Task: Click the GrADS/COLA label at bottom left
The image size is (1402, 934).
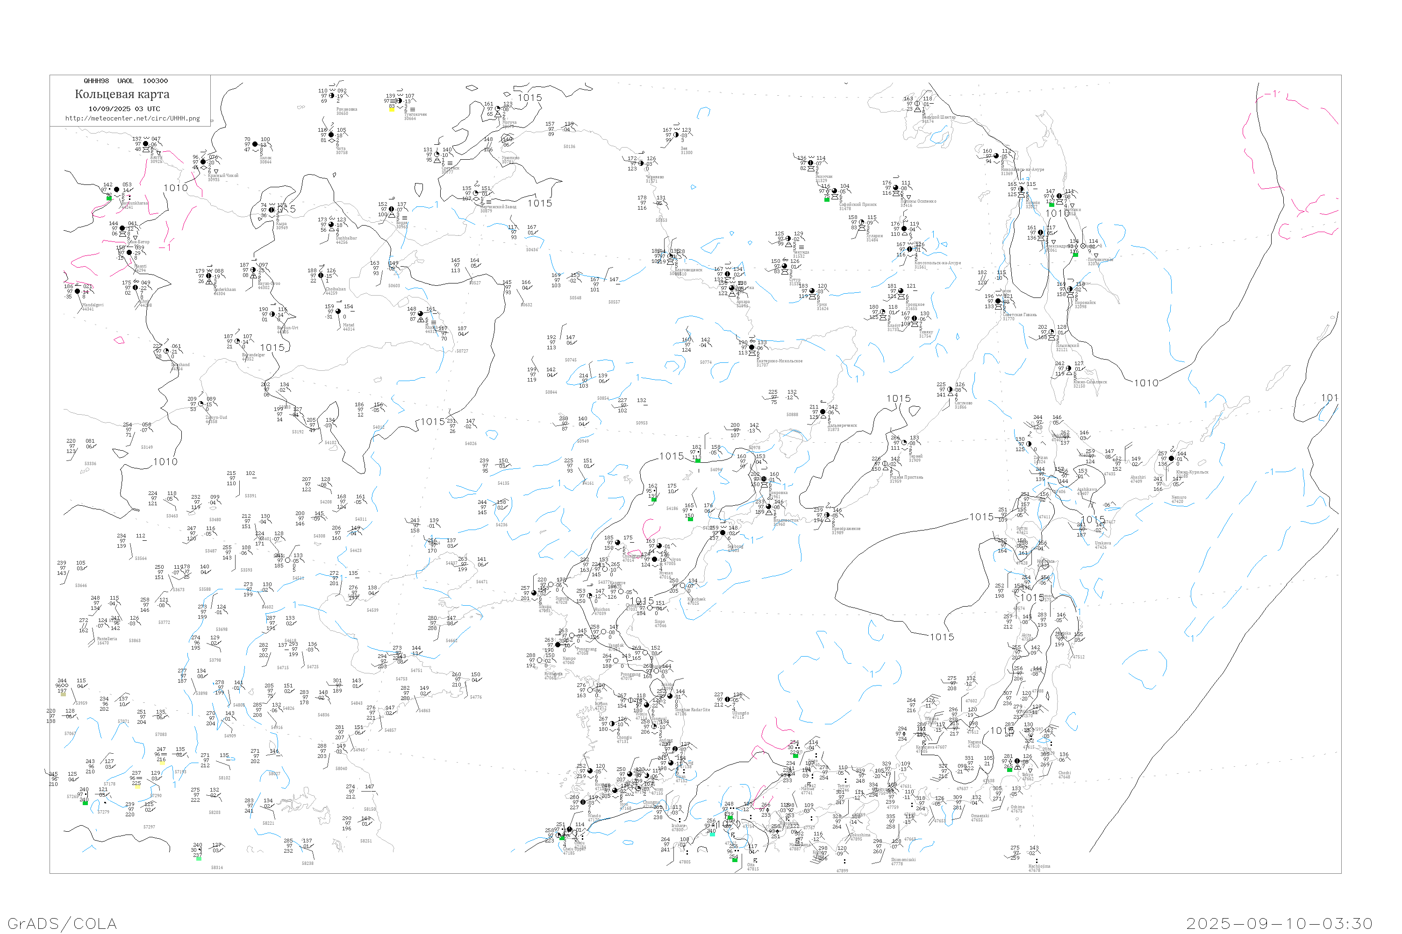Action: click(62, 923)
